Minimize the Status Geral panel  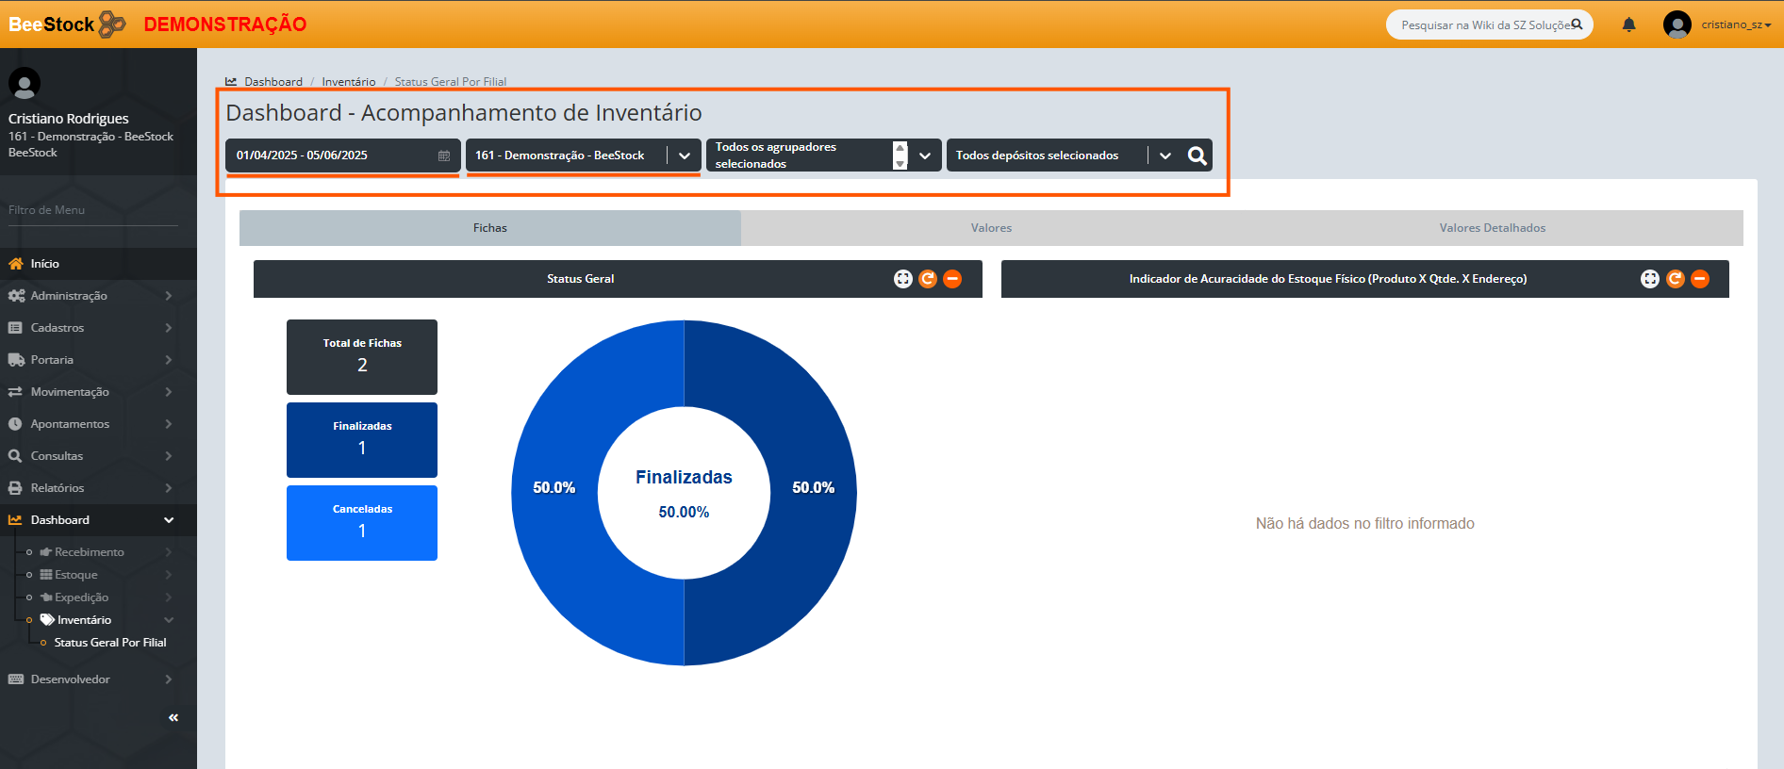(952, 279)
